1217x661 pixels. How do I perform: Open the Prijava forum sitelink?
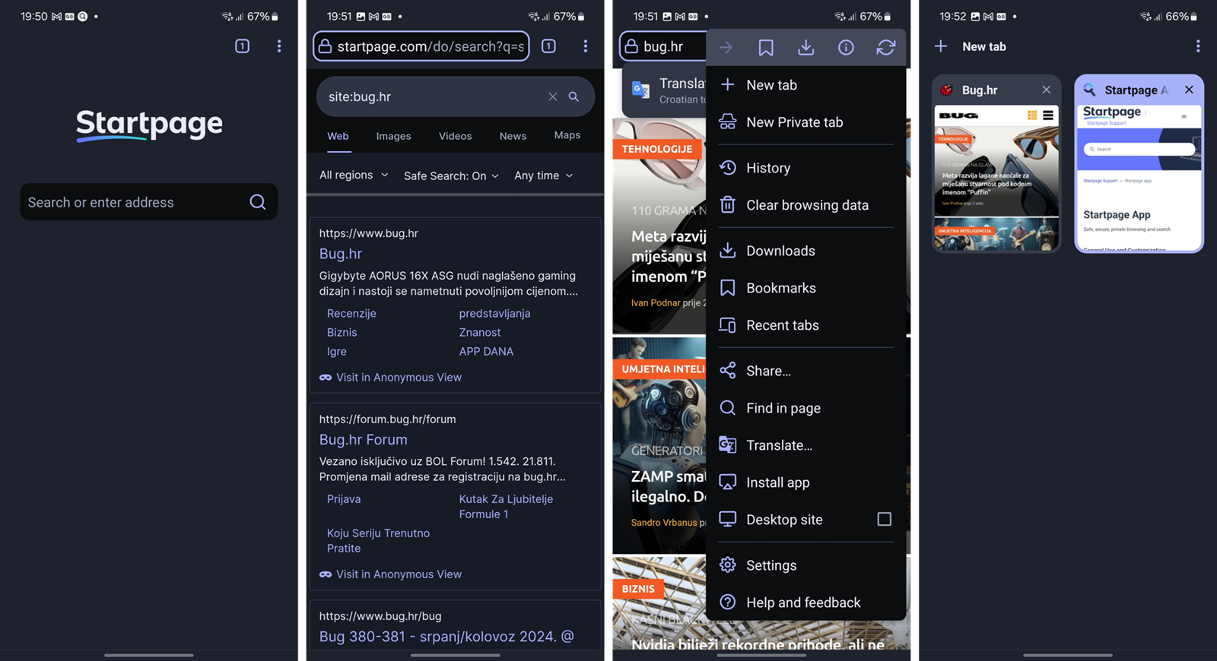point(344,499)
